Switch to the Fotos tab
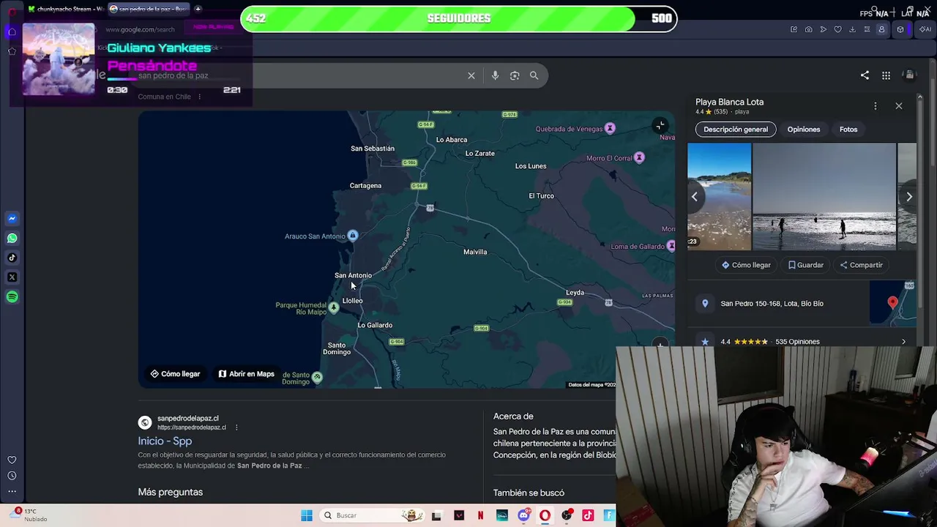Screen dimensions: 937x527 click(848, 130)
